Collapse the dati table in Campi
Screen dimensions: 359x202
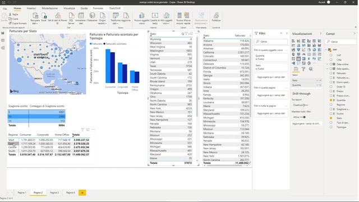point(326,49)
